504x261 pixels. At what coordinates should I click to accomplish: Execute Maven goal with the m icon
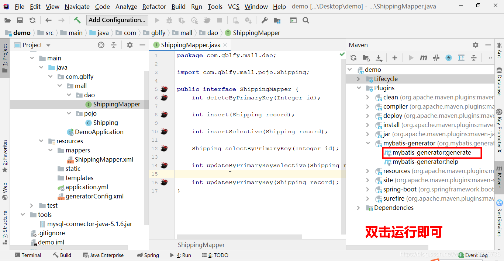pyautogui.click(x=424, y=58)
